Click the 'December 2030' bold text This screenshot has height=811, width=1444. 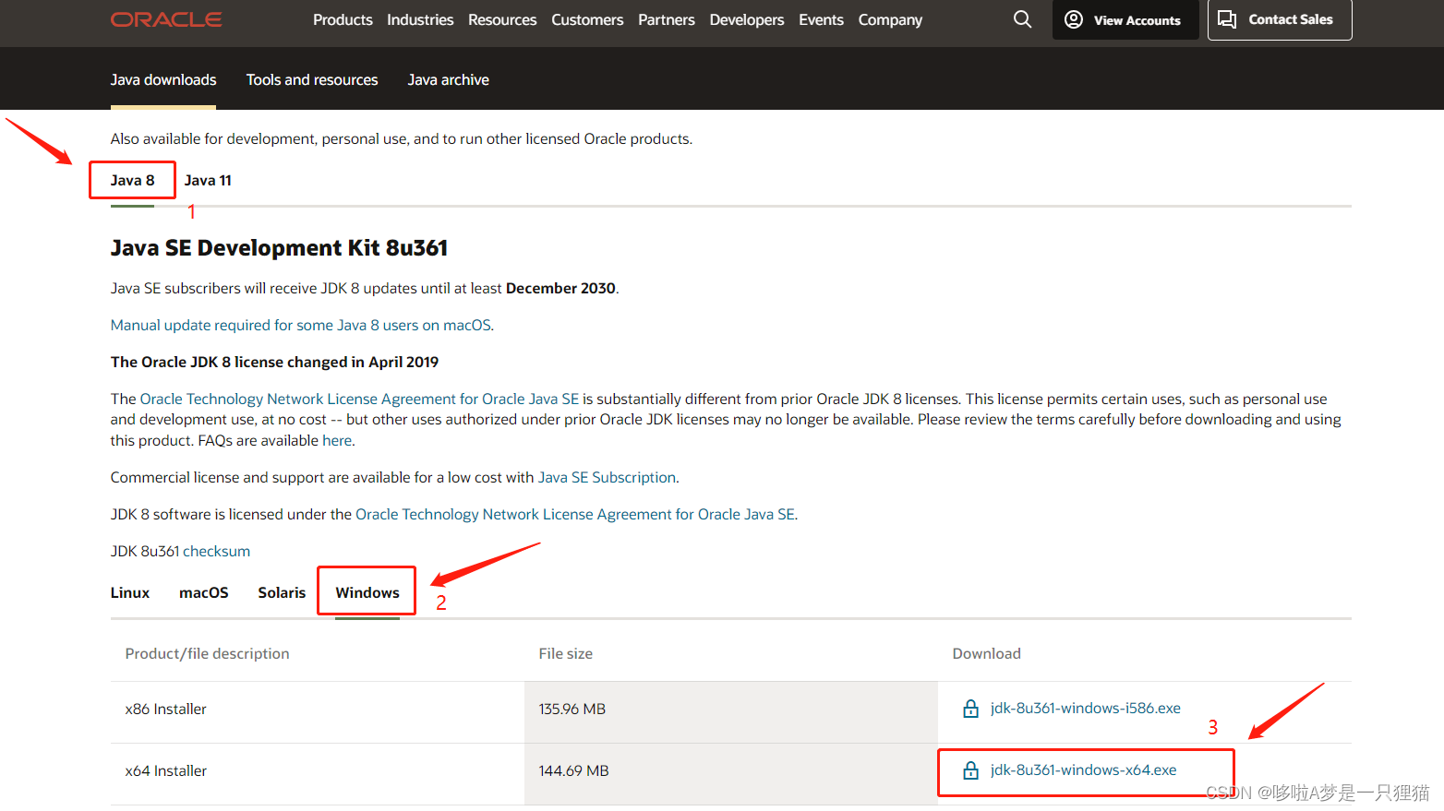[560, 288]
